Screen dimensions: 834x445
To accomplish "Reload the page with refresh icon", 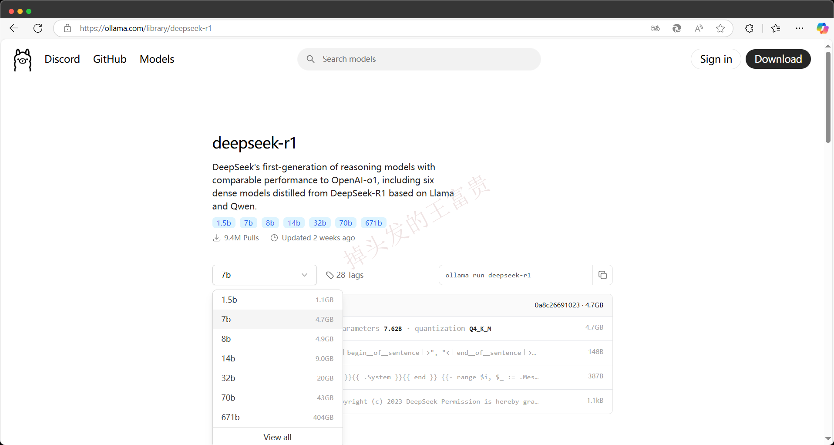I will click(38, 28).
